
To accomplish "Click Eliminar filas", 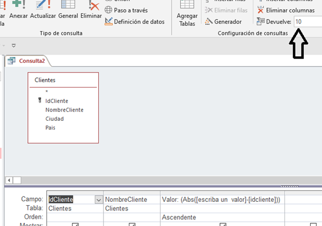I will point(226,10).
